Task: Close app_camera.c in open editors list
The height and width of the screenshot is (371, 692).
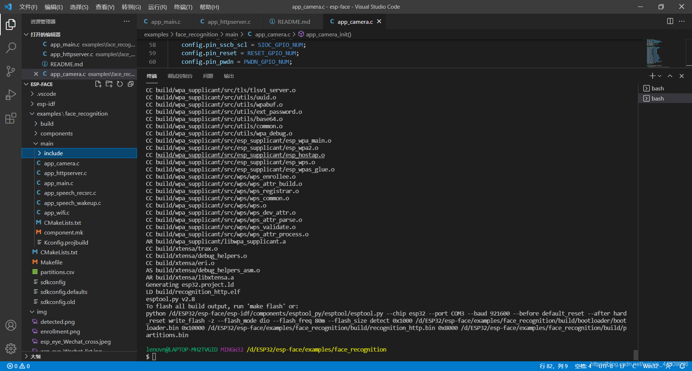Action: tap(36, 74)
